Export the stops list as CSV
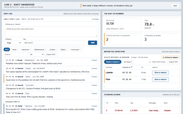The image size is (183, 114). pyautogui.click(x=173, y=62)
